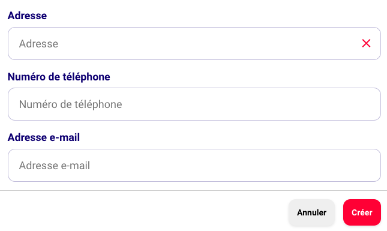Click the Créer button

[362, 212]
